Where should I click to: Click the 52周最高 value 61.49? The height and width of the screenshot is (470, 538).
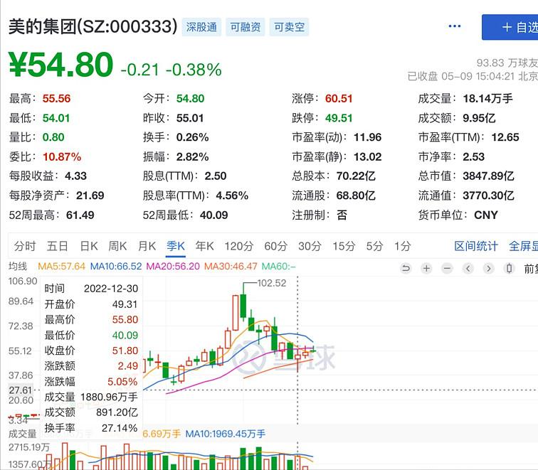pos(80,215)
